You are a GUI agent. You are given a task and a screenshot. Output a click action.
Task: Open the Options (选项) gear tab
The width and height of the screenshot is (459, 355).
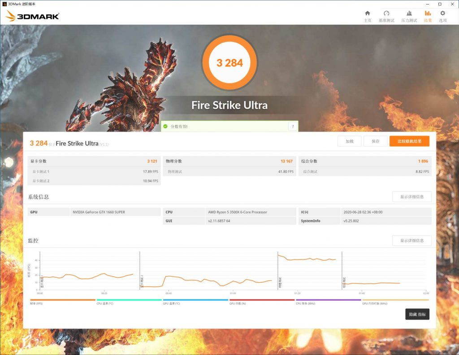click(x=442, y=17)
